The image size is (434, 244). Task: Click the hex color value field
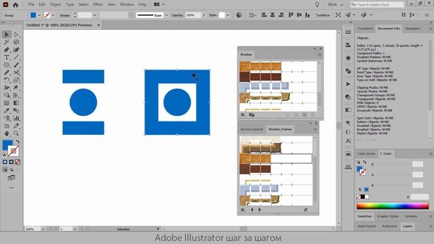419,197
